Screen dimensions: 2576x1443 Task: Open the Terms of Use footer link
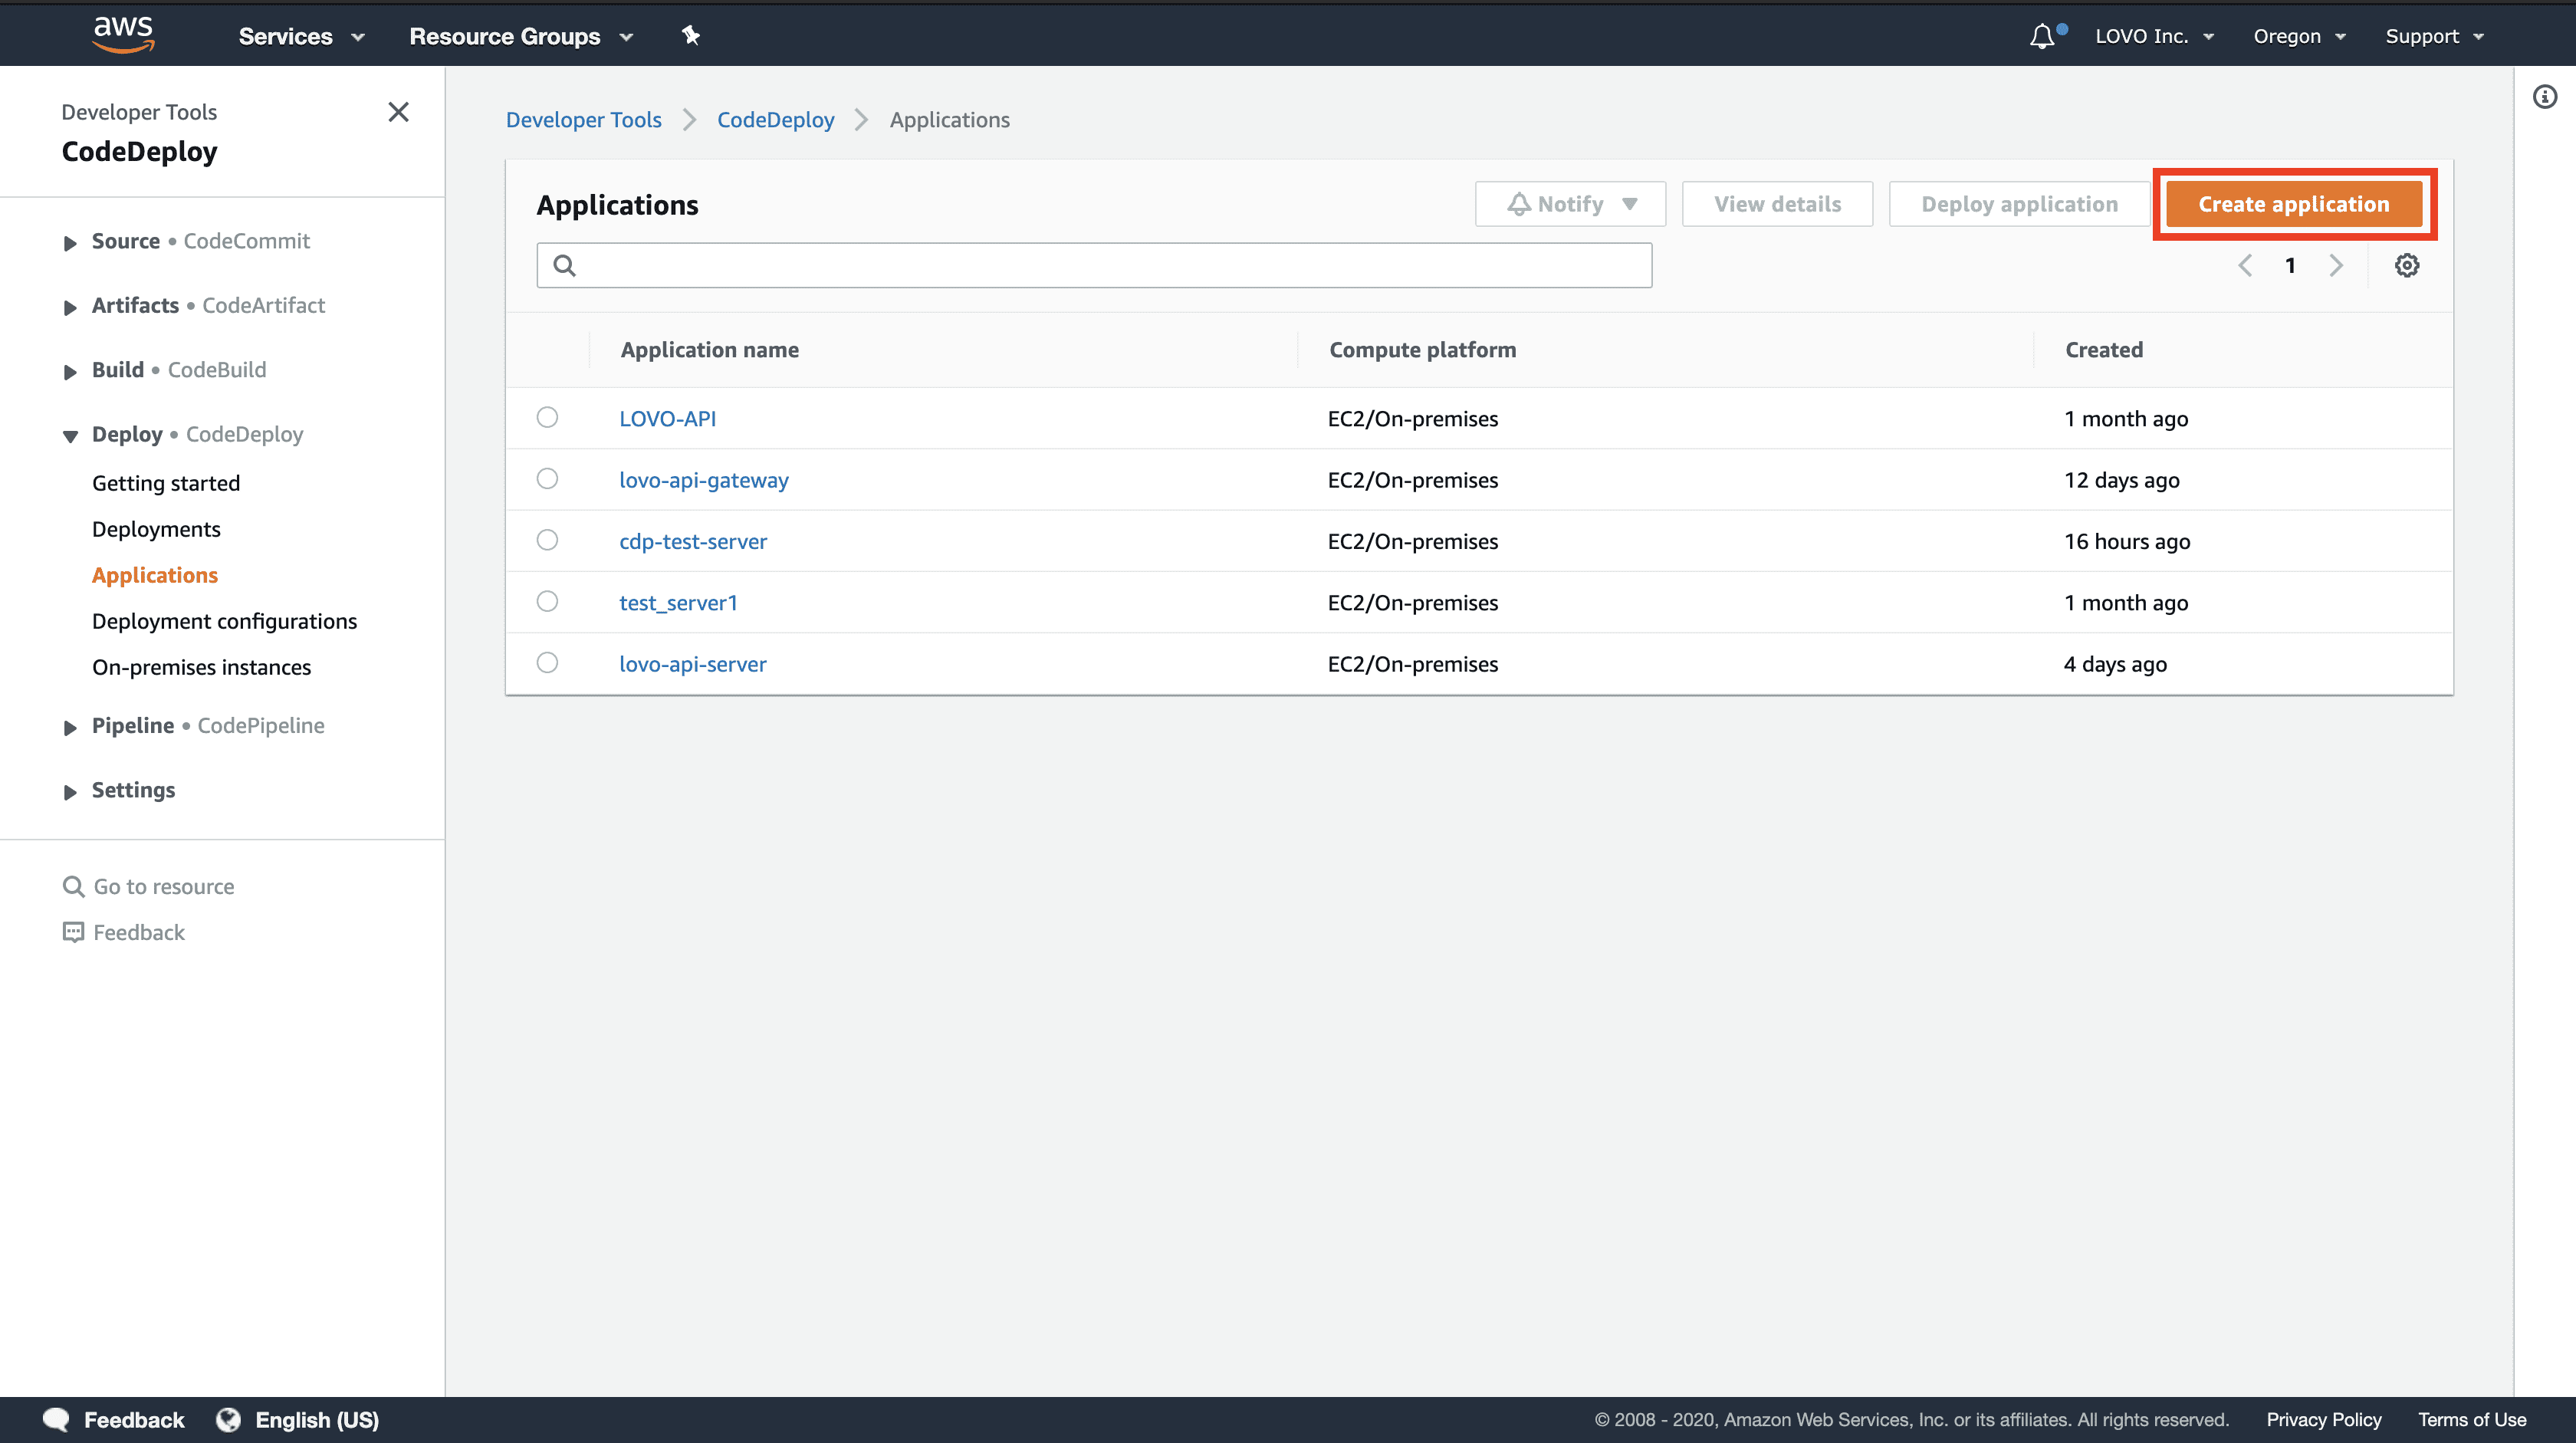(2472, 1420)
